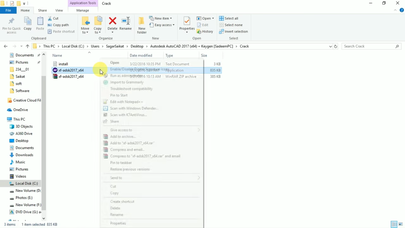Select OneDrive in navigation pane
Viewport: 405px width, 228px height.
[x=21, y=110]
